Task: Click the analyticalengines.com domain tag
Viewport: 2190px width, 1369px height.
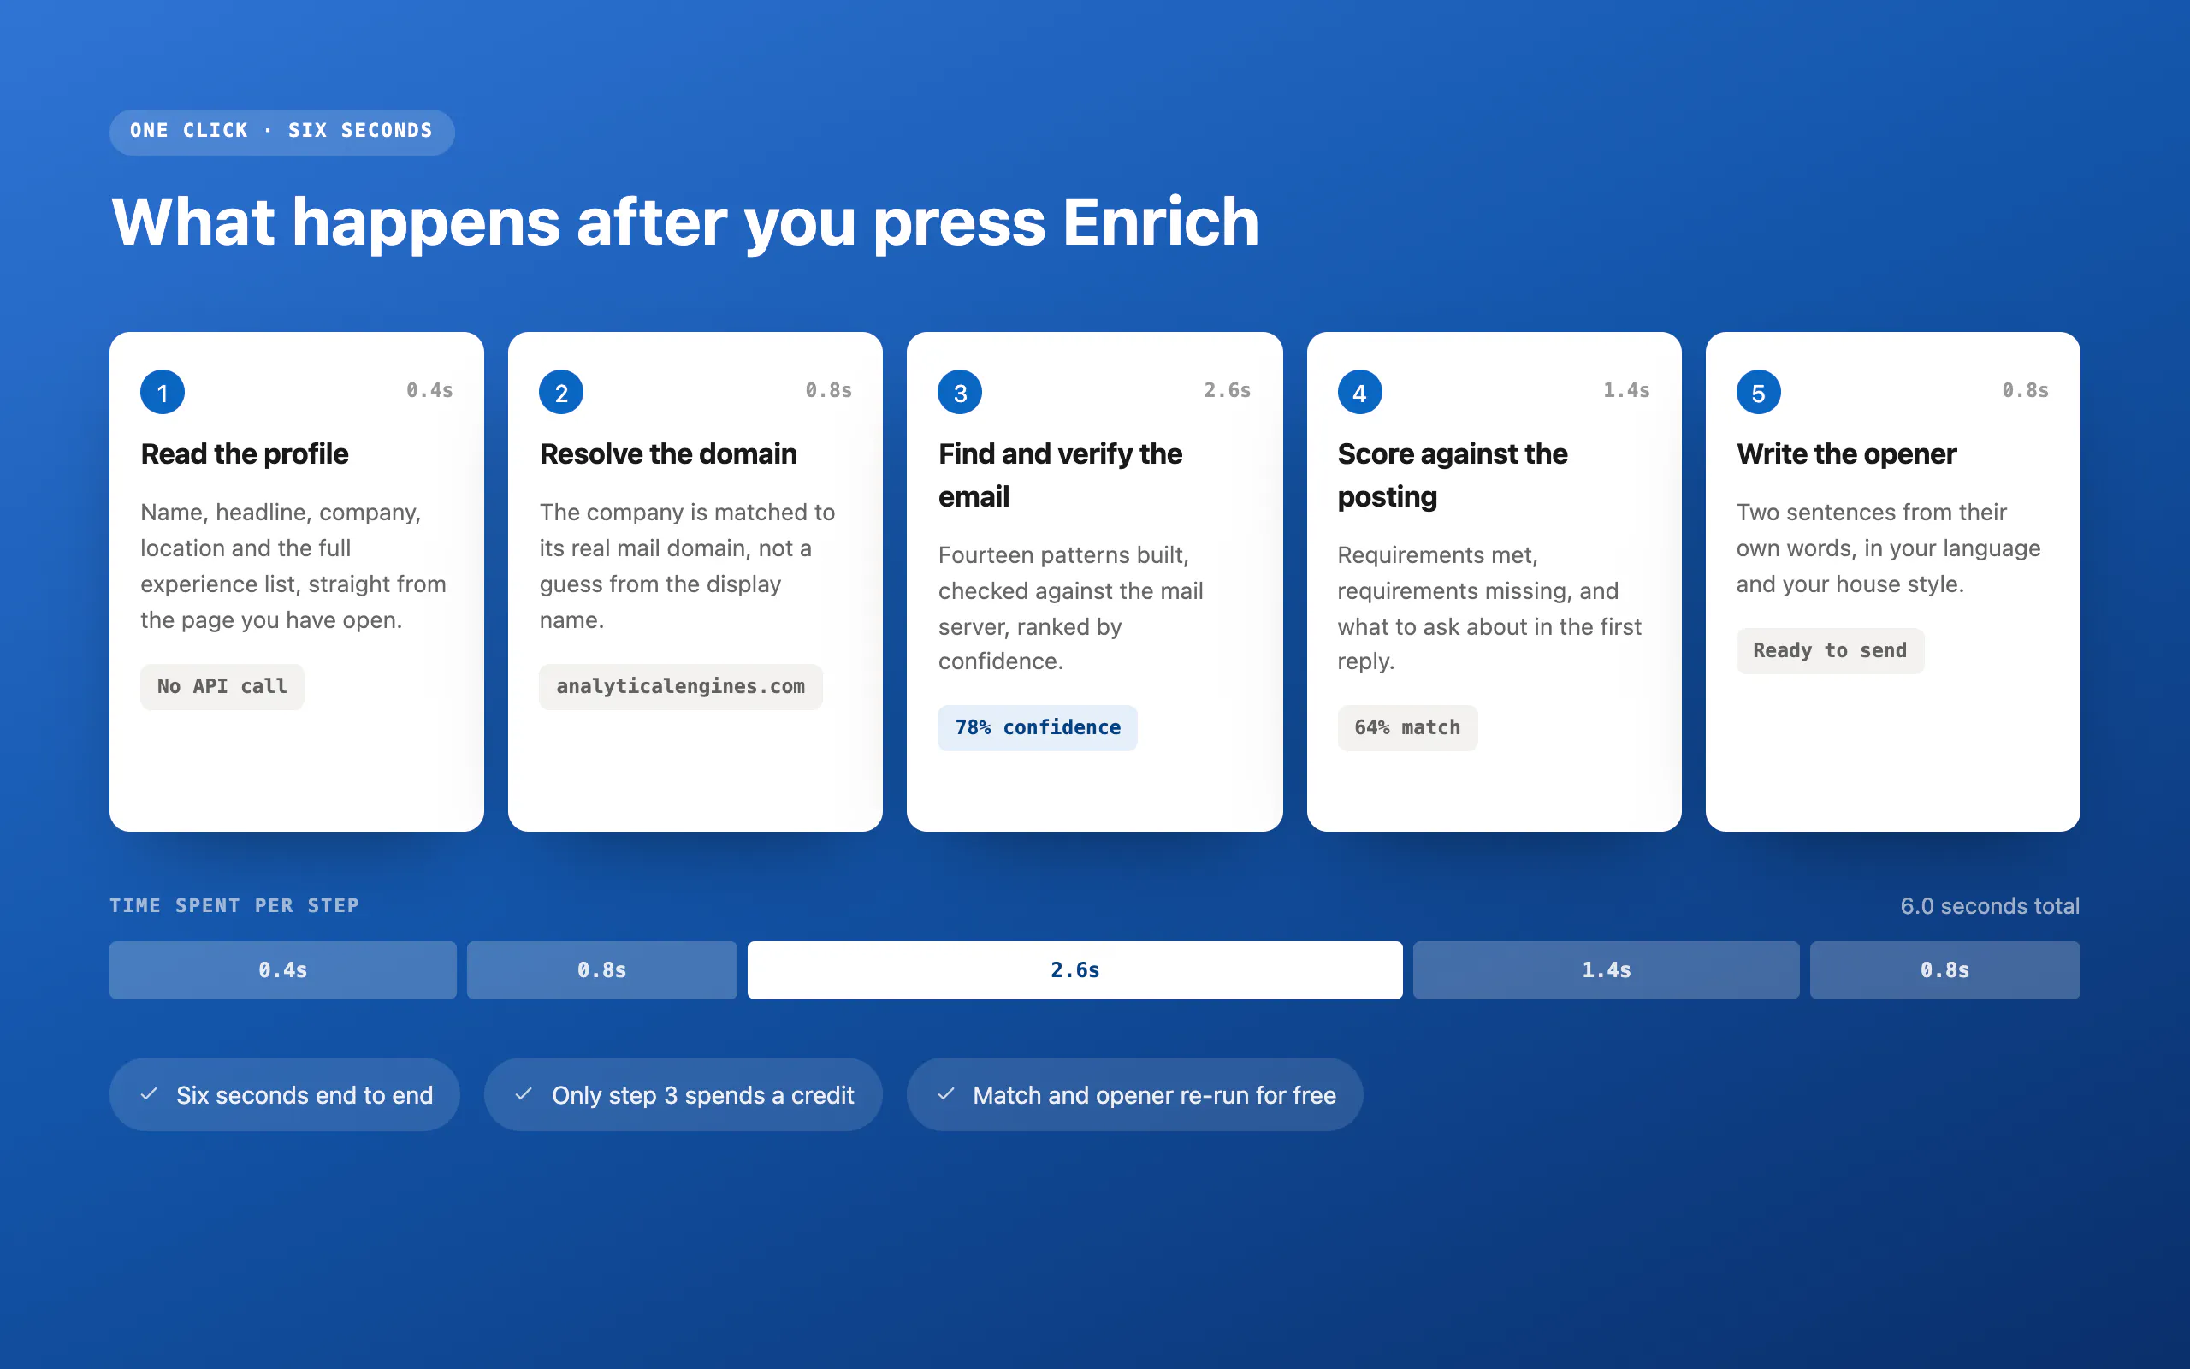Action: pos(681,686)
